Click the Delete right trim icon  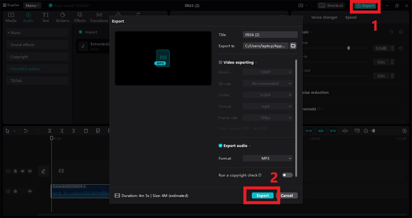[74, 131]
